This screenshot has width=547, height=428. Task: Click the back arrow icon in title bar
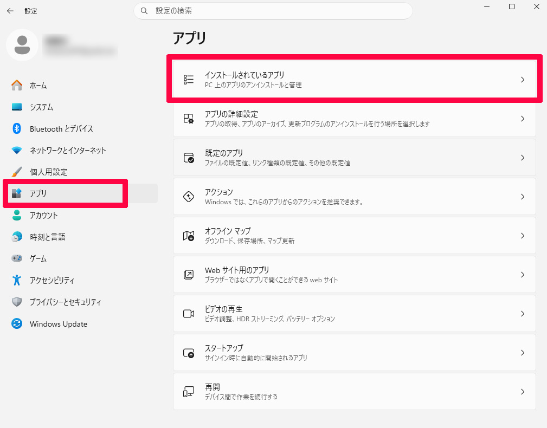coord(10,11)
